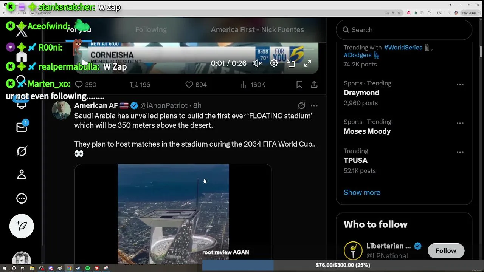Image resolution: width=484 pixels, height=272 pixels.
Task: Click the 8h timestamp on the post
Action: click(x=197, y=105)
